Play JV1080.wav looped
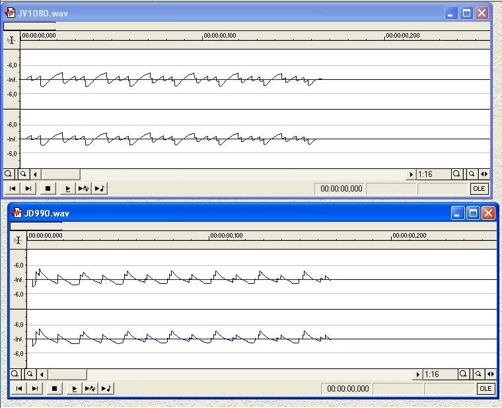 click(84, 188)
